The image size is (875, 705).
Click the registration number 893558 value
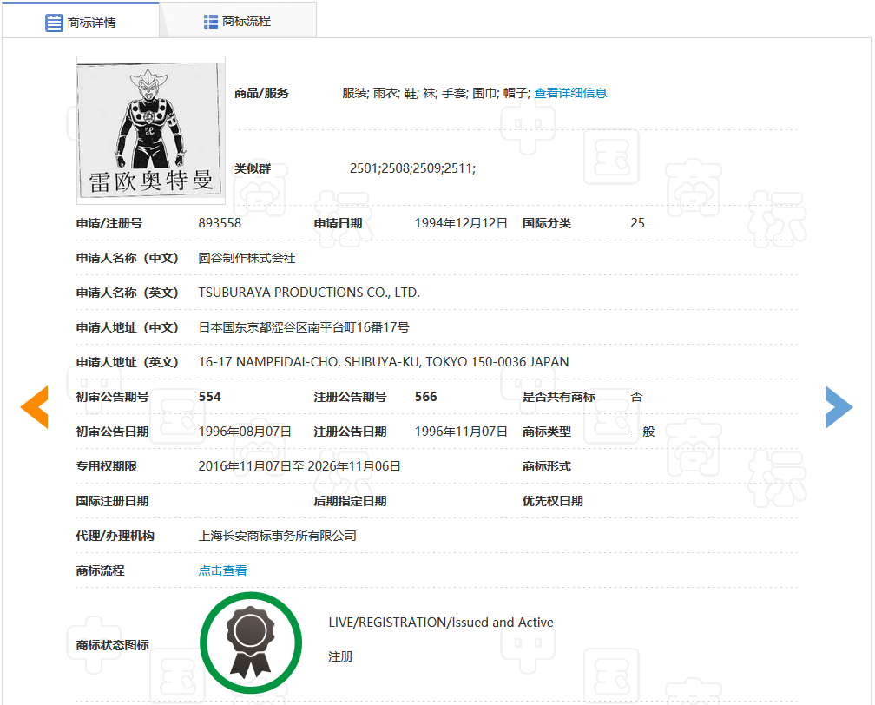point(220,223)
